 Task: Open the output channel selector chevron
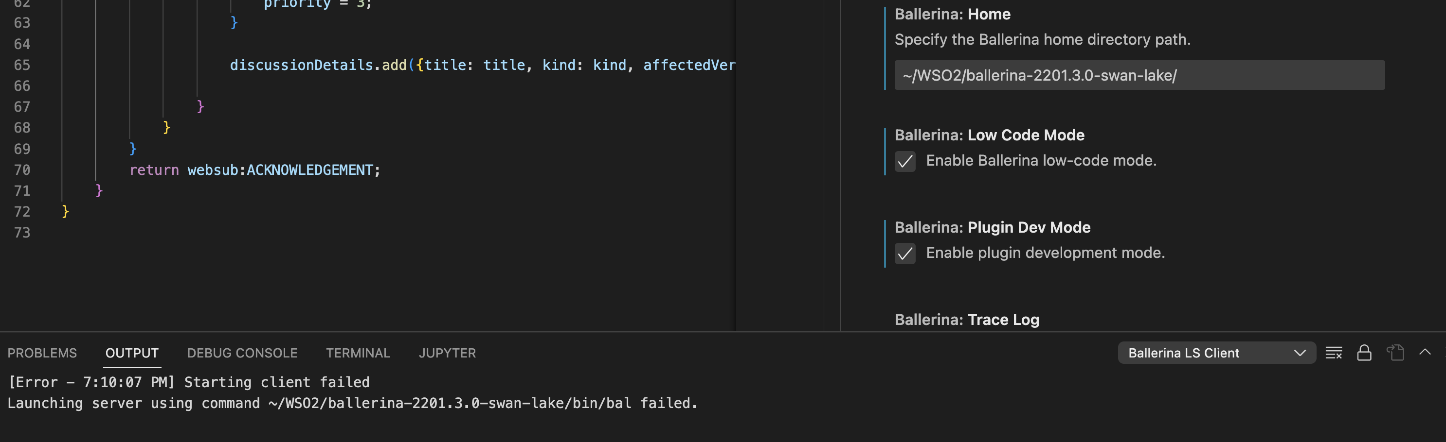(x=1301, y=352)
